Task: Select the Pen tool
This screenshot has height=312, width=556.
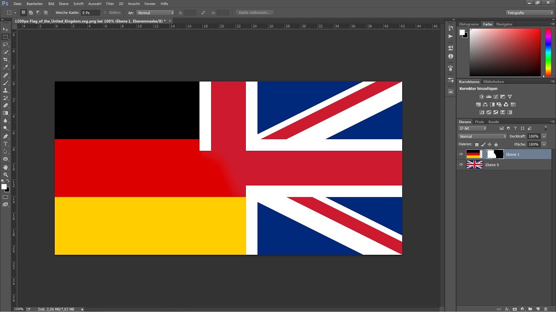Action: [6, 136]
